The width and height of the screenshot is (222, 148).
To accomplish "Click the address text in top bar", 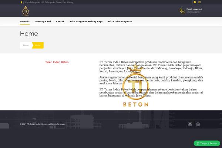I will pos(48,3).
